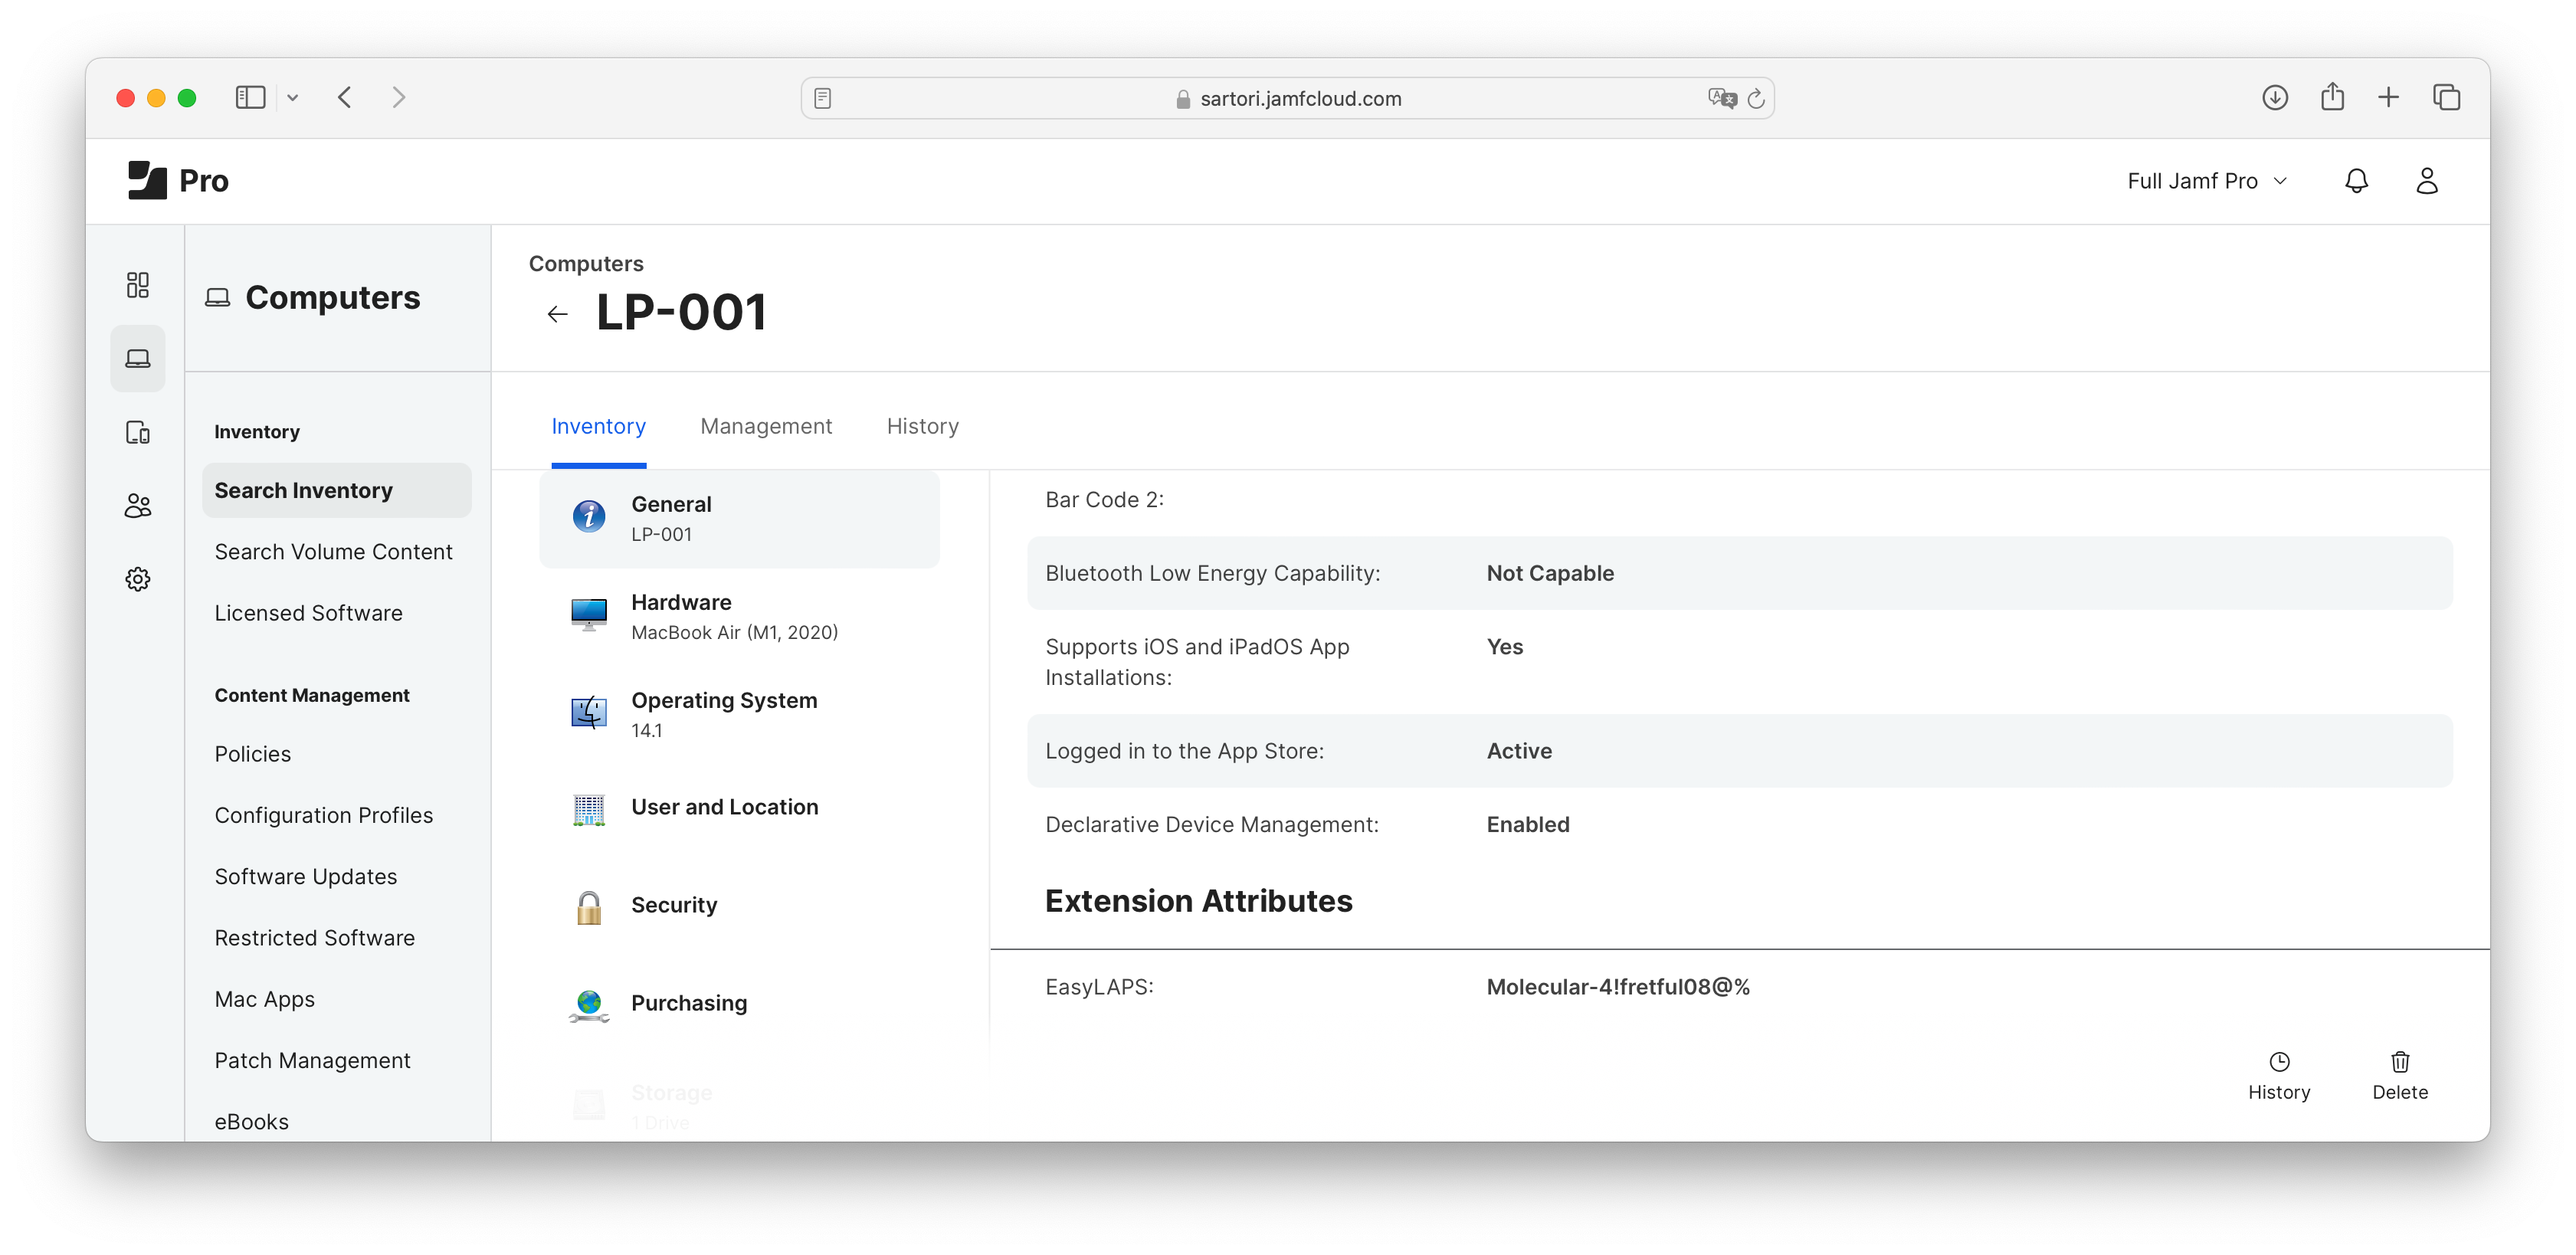The width and height of the screenshot is (2576, 1255).
Task: Open Safari downloads
Action: 2274,97
